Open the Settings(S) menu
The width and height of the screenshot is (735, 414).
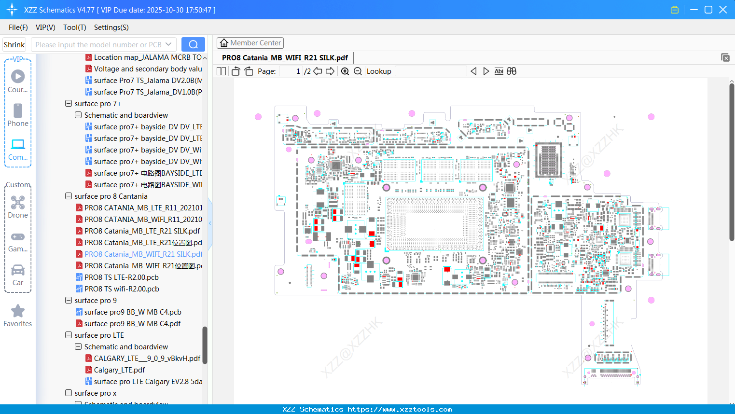tap(111, 28)
